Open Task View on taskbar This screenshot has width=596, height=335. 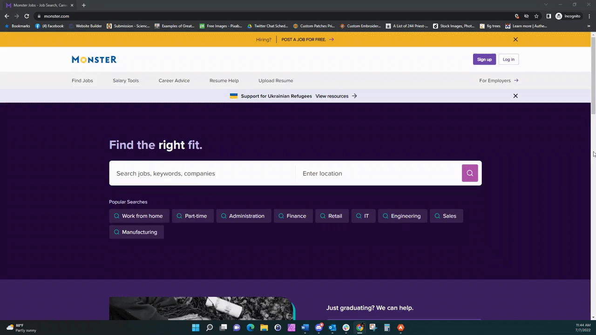[x=223, y=328]
